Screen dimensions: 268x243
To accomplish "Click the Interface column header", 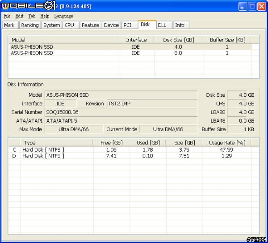I will [136, 40].
